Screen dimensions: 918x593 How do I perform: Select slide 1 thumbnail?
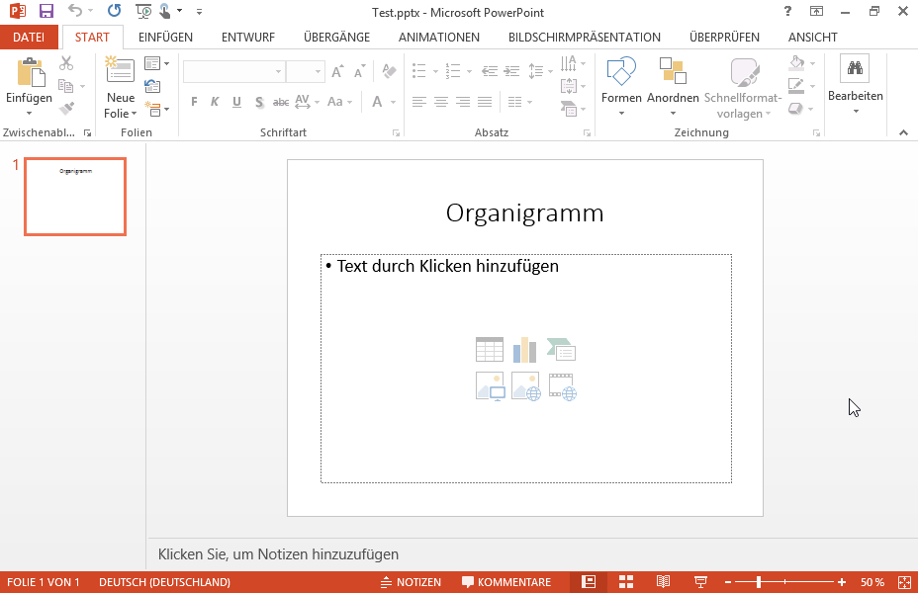[x=75, y=197]
